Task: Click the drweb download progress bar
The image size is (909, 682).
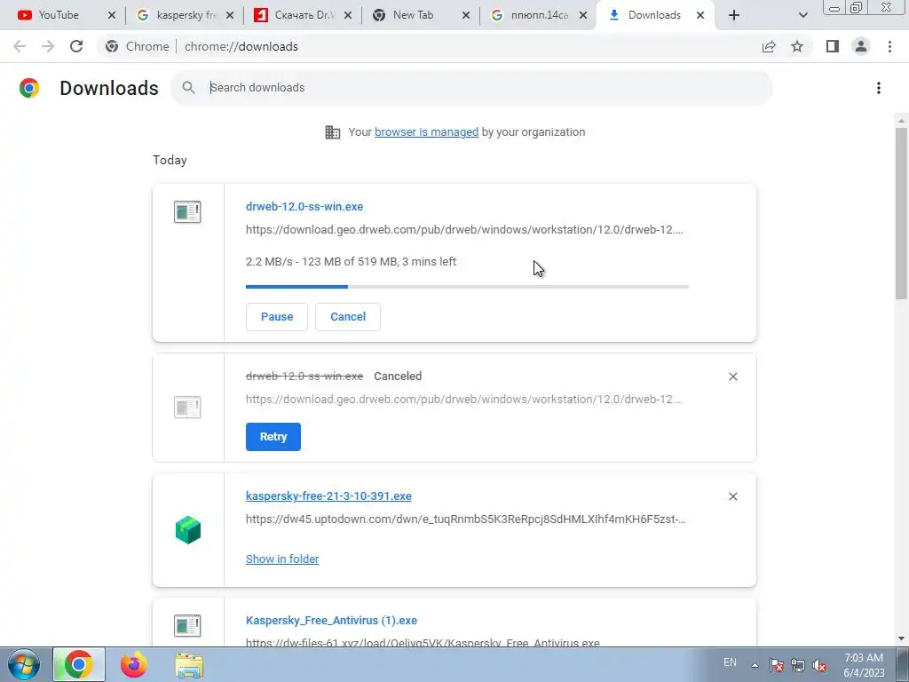Action: (467, 287)
